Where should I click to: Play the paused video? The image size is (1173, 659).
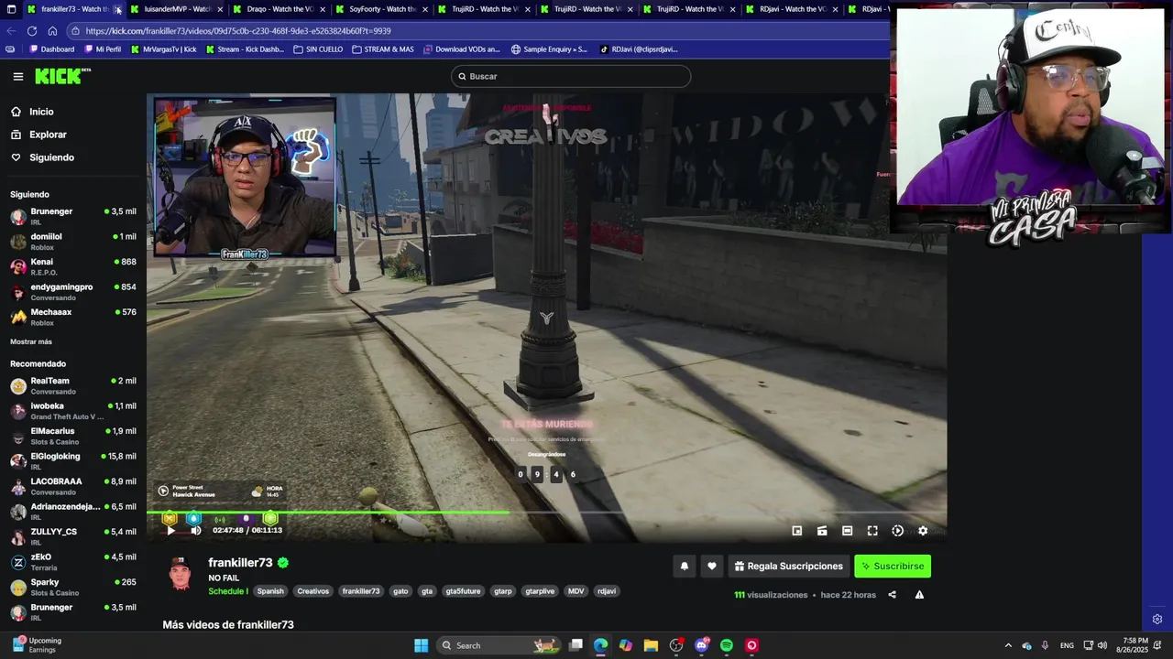tap(170, 531)
